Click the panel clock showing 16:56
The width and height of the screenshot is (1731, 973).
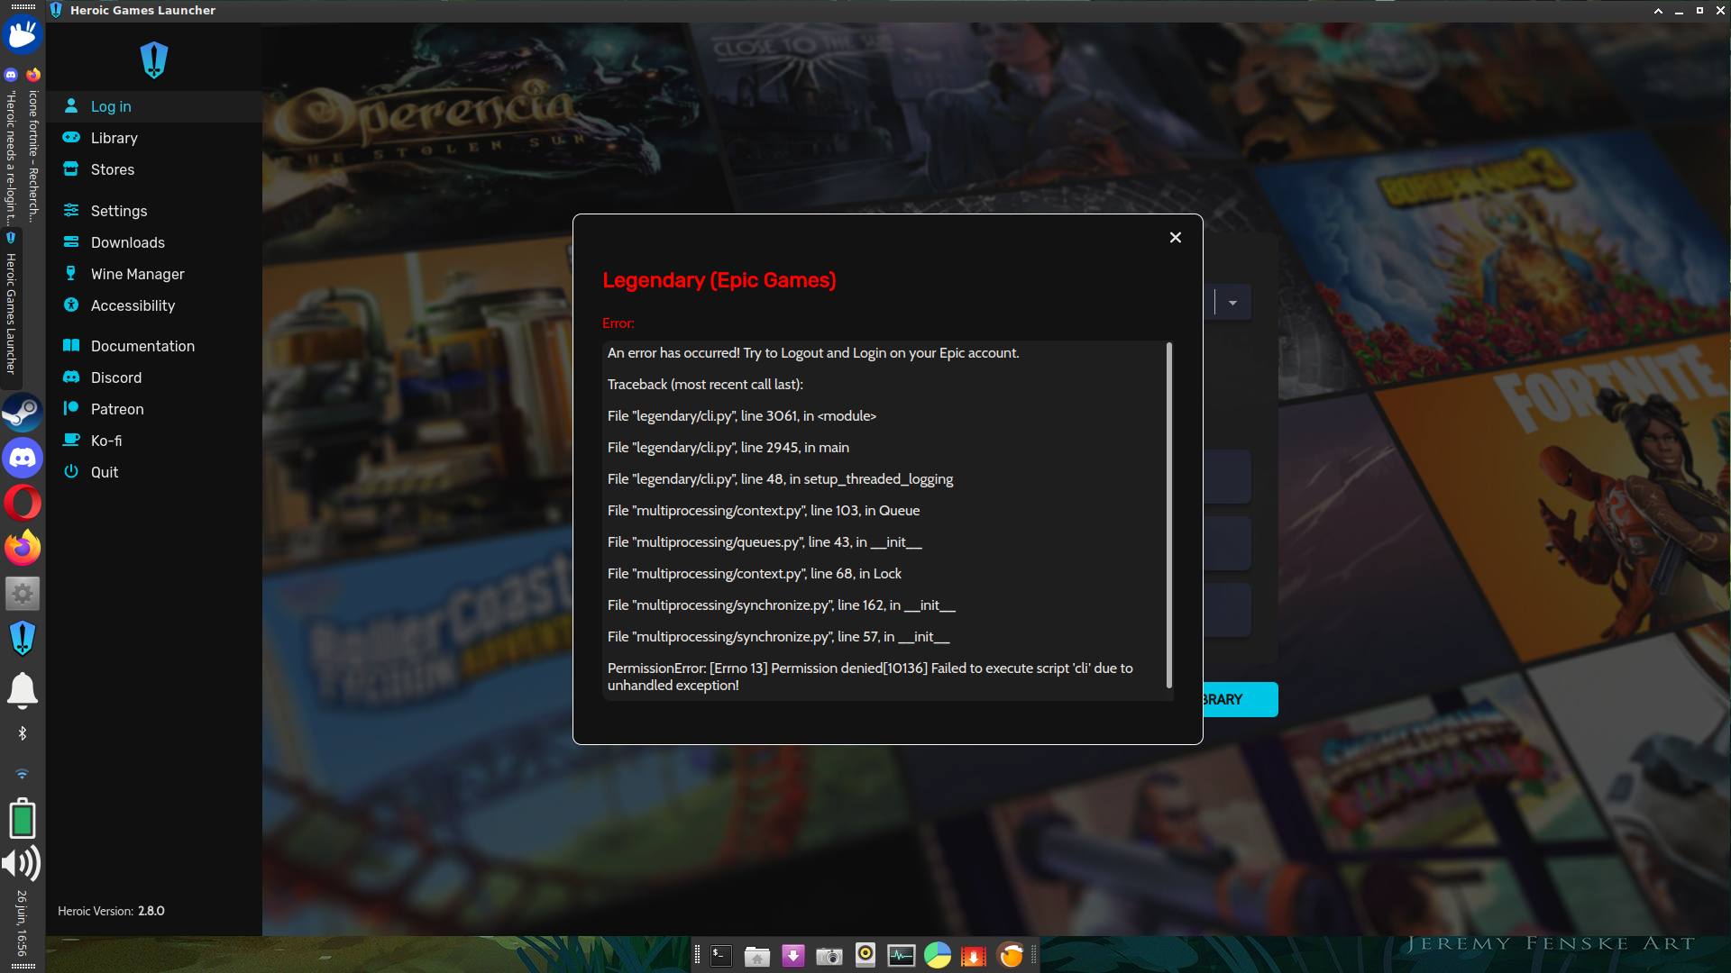click(23, 923)
